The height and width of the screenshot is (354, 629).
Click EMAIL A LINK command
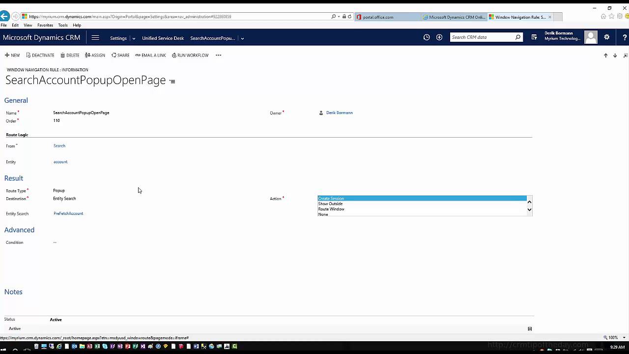151,55
